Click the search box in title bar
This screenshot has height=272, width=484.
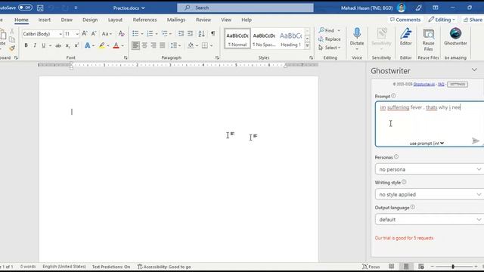coord(245,8)
